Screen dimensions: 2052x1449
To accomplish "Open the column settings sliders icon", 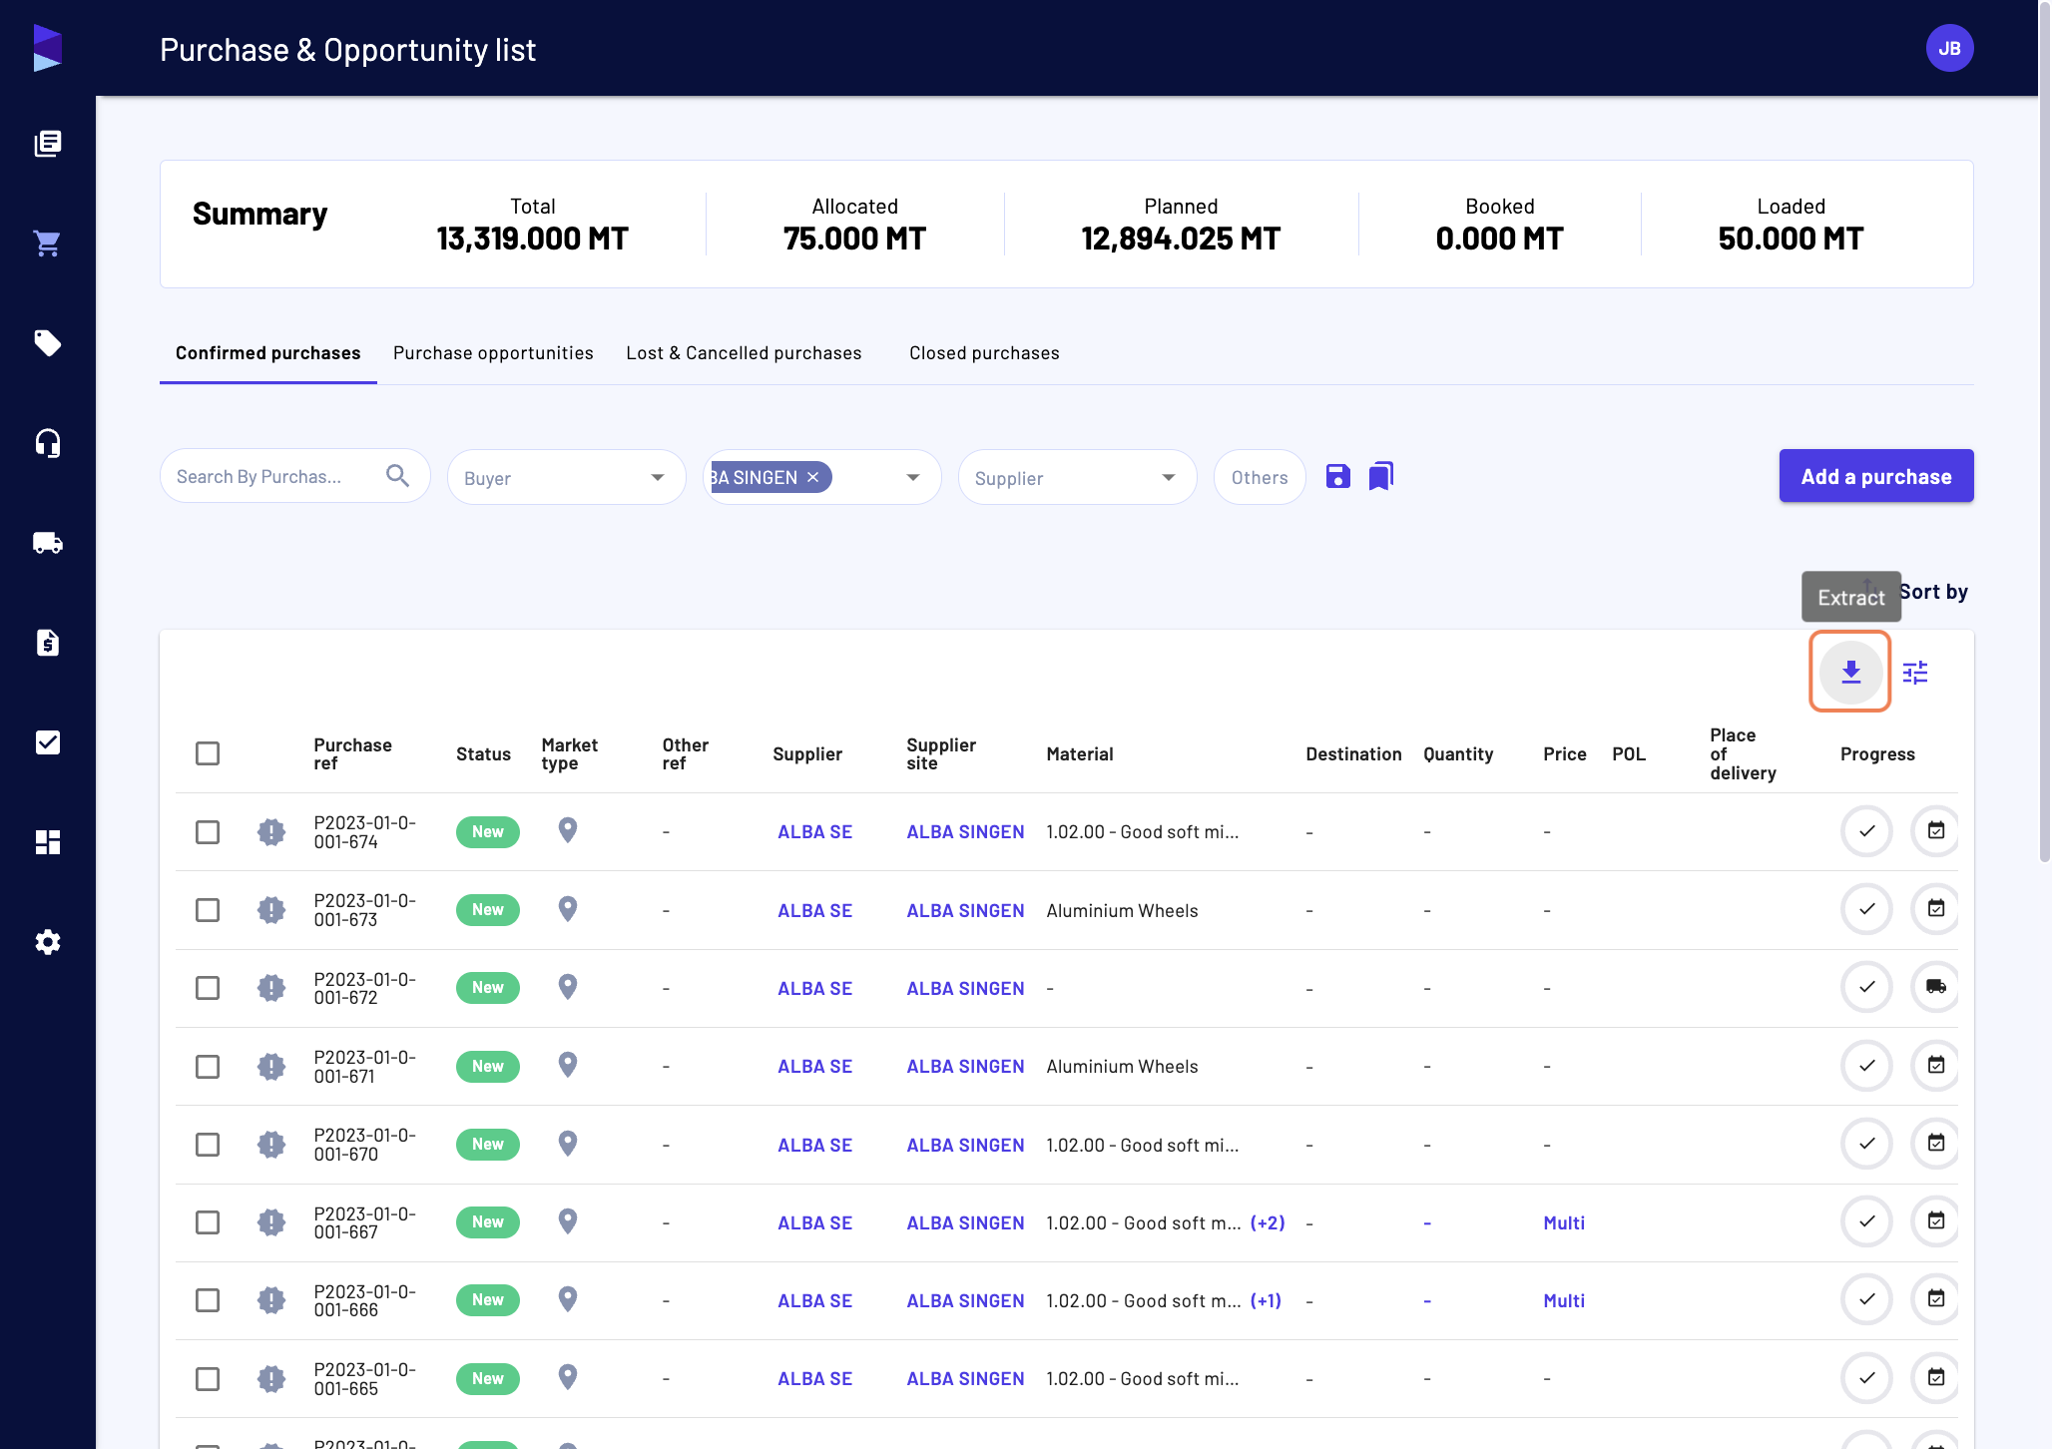I will tap(1915, 673).
